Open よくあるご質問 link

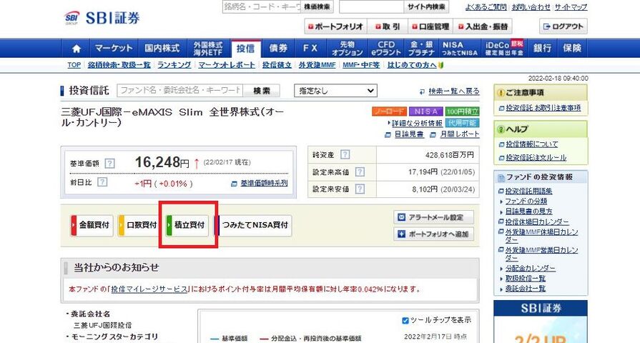click(486, 7)
